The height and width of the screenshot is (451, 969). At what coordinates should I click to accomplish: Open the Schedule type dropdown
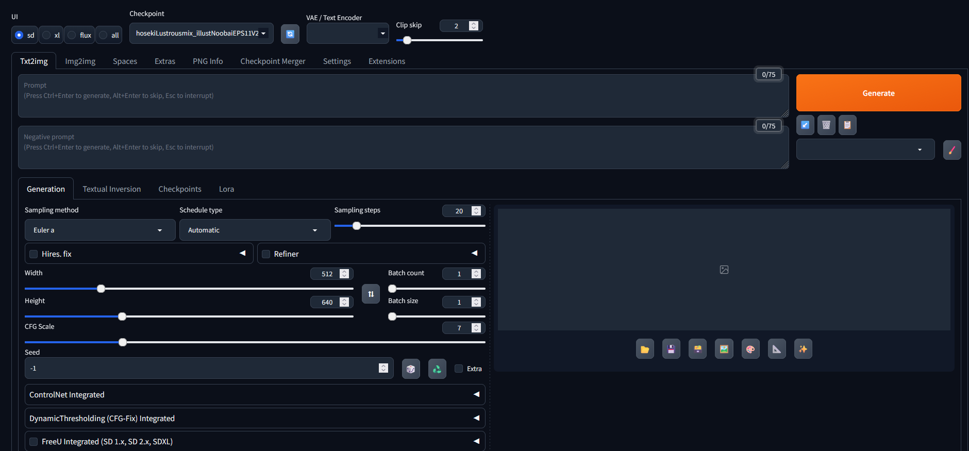pos(255,230)
